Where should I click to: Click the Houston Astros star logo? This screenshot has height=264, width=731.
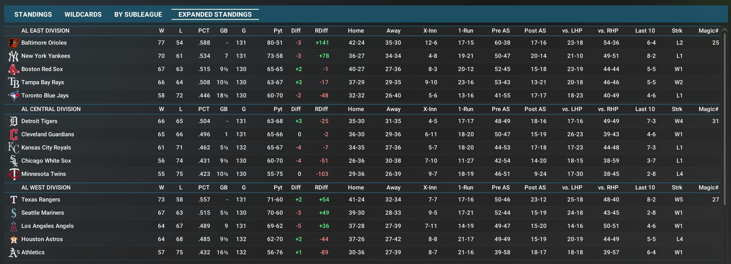coord(14,240)
